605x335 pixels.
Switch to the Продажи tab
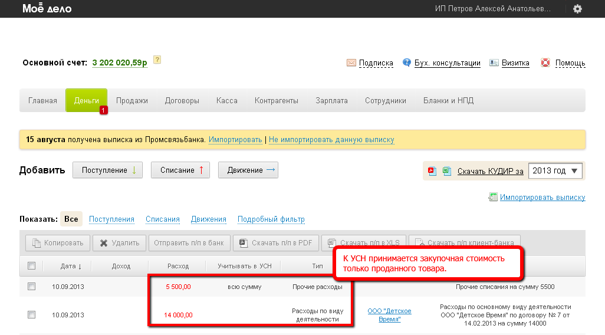pyautogui.click(x=132, y=100)
